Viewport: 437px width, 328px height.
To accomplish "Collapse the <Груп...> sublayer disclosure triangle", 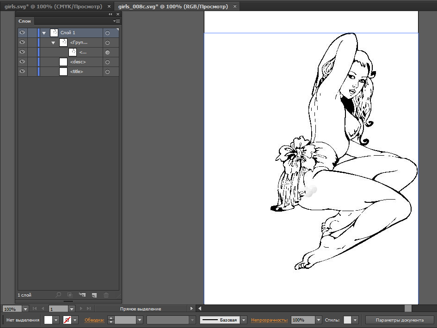I will (x=53, y=43).
